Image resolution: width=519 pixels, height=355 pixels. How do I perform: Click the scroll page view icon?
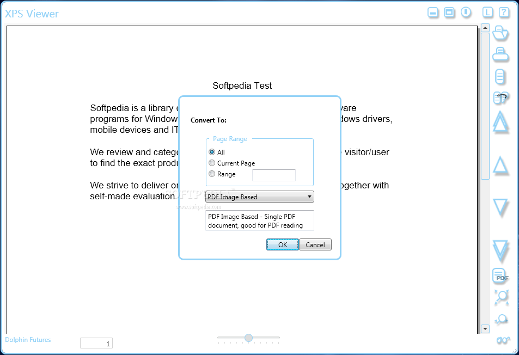pos(500,77)
